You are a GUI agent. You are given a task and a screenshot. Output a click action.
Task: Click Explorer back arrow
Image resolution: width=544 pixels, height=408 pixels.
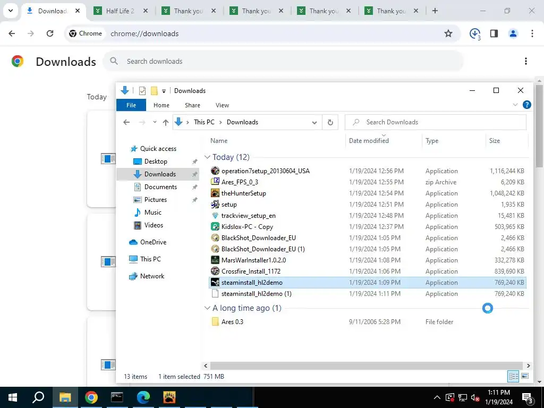click(x=126, y=122)
